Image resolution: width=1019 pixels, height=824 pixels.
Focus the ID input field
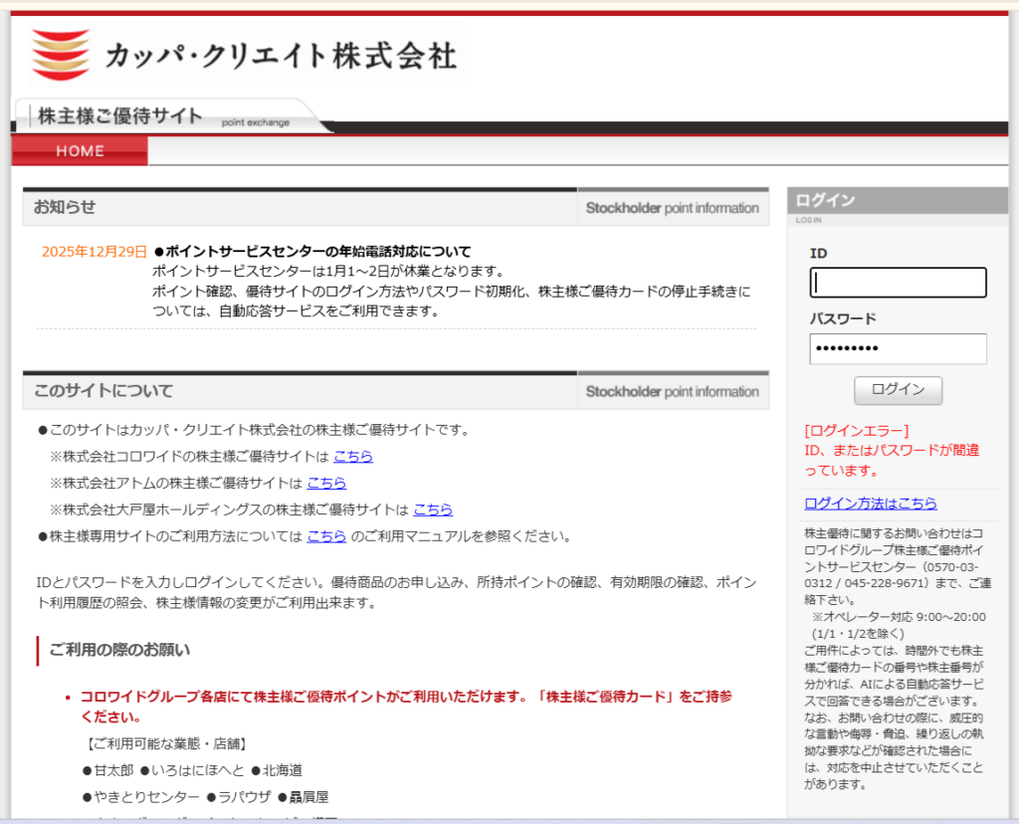pyautogui.click(x=898, y=283)
